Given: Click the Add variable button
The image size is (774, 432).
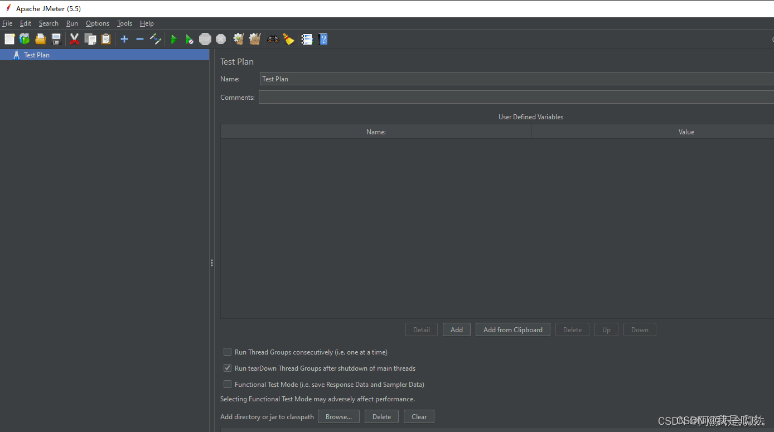Looking at the screenshot, I should click(457, 329).
